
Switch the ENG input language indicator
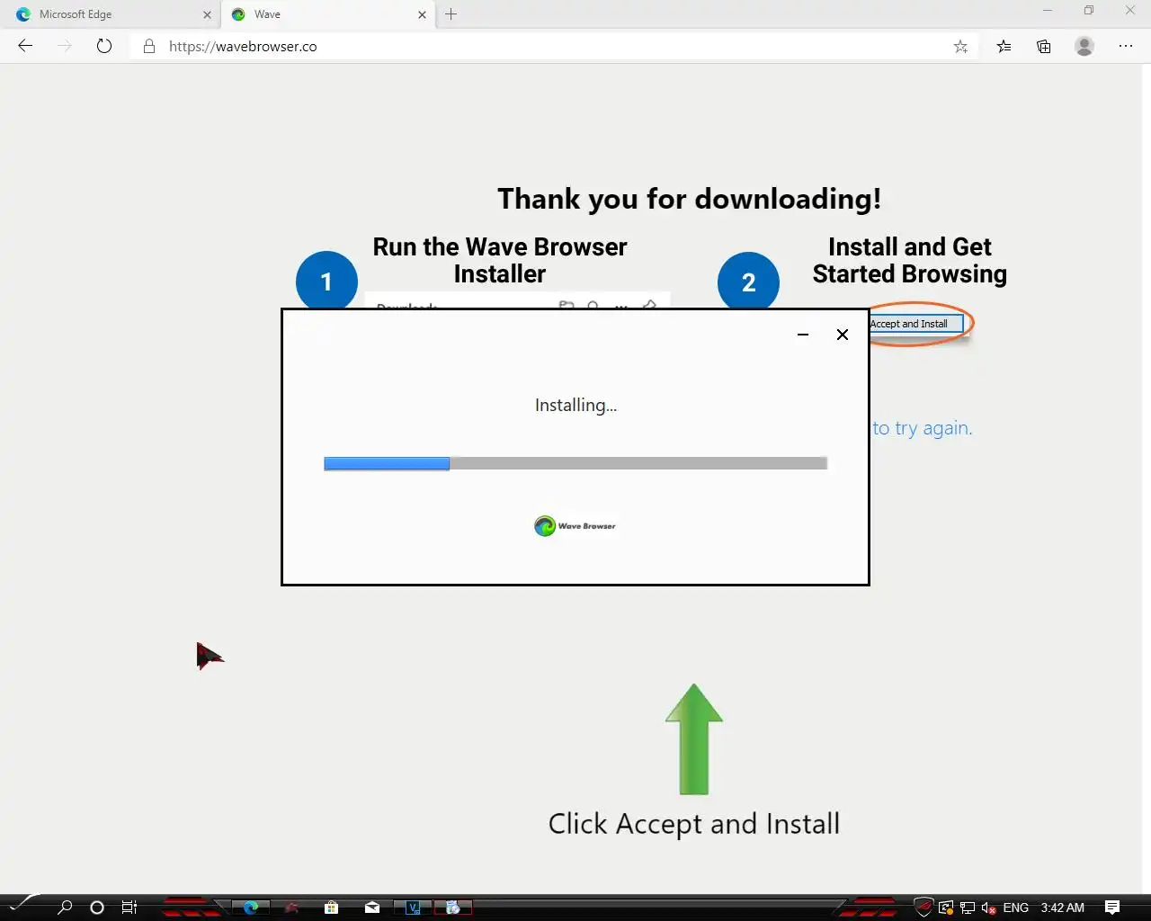1016,908
